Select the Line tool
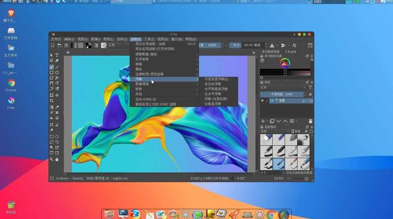The image size is (393, 219). coord(57,67)
